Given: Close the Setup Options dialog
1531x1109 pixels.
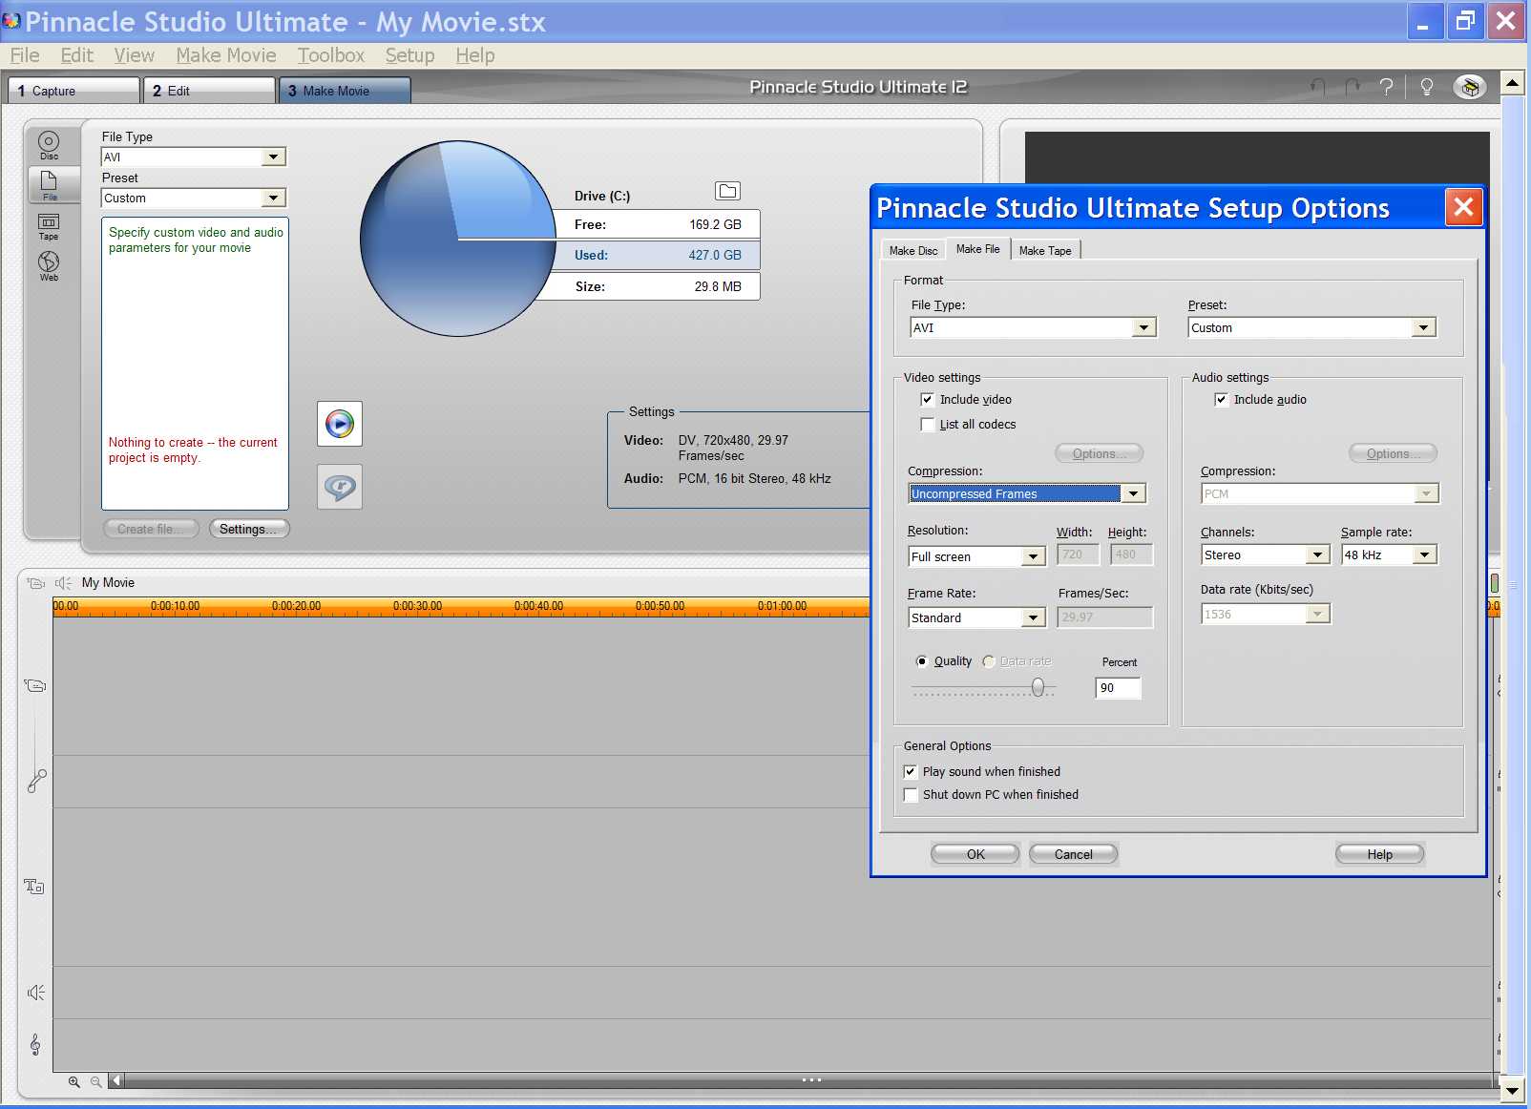Looking at the screenshot, I should point(1463,207).
